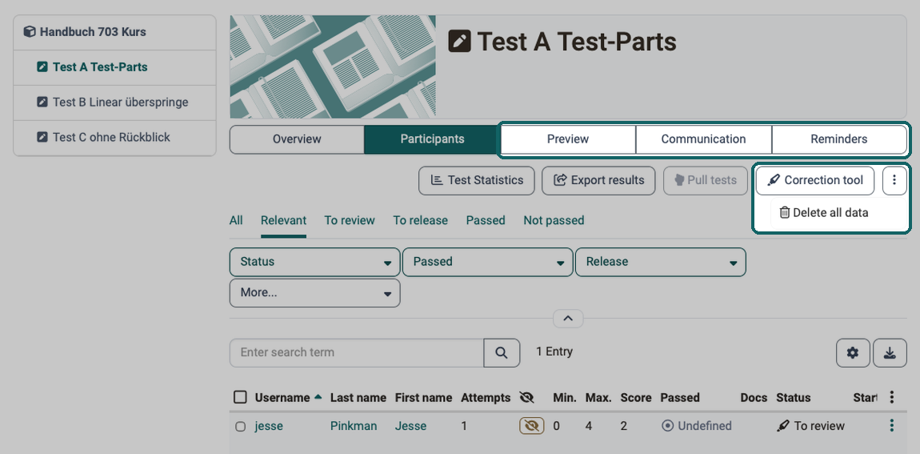
Task: Click the hidden-eye column header icon
Action: click(x=527, y=398)
